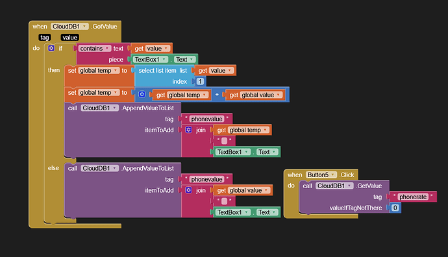Image resolution: width=448 pixels, height=257 pixels.
Task: Click the plus operator in the addition block
Action: [x=217, y=95]
